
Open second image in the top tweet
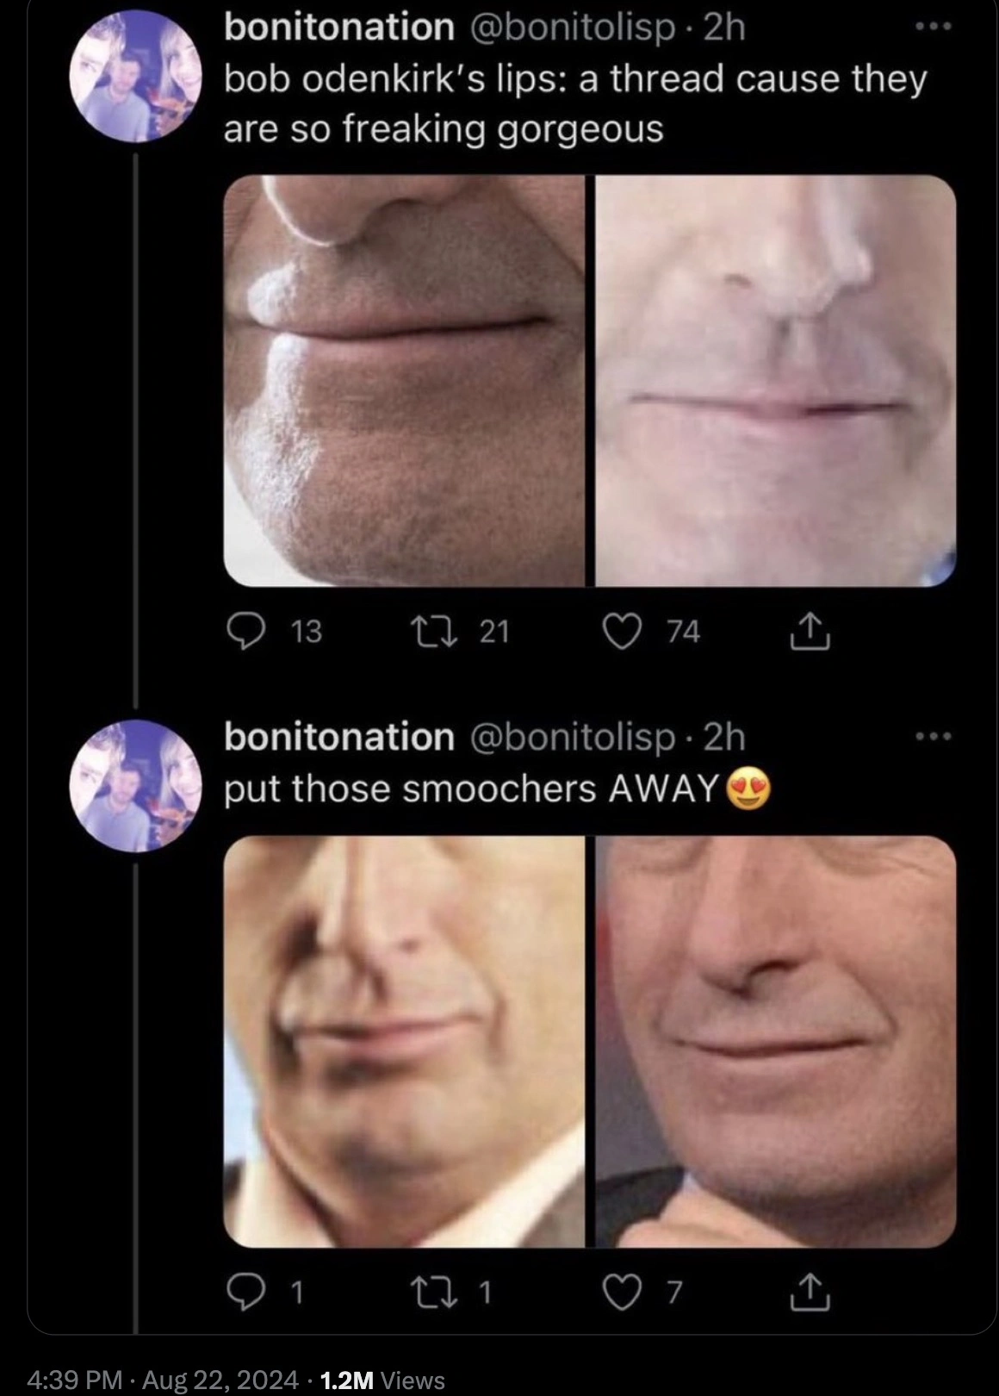[776, 381]
